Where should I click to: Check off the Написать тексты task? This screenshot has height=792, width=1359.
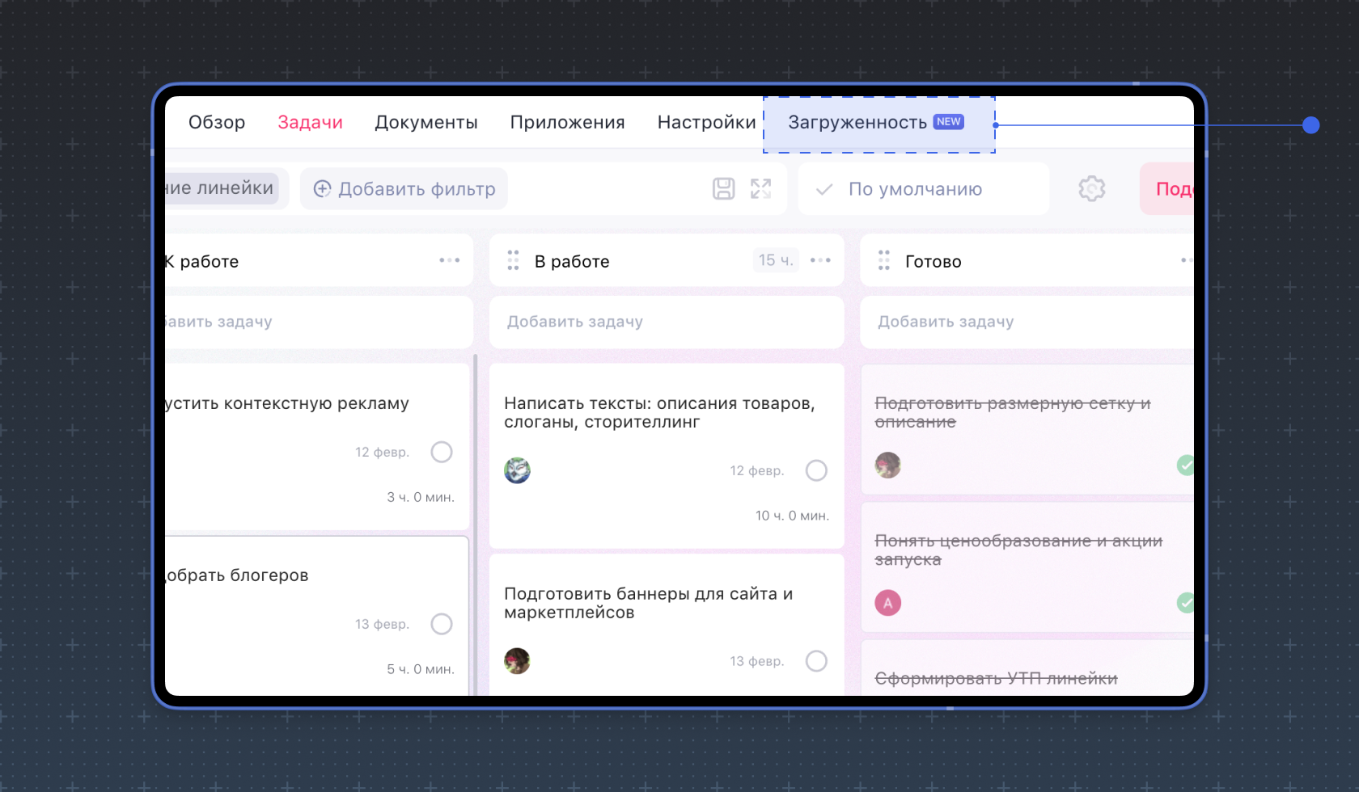point(816,470)
